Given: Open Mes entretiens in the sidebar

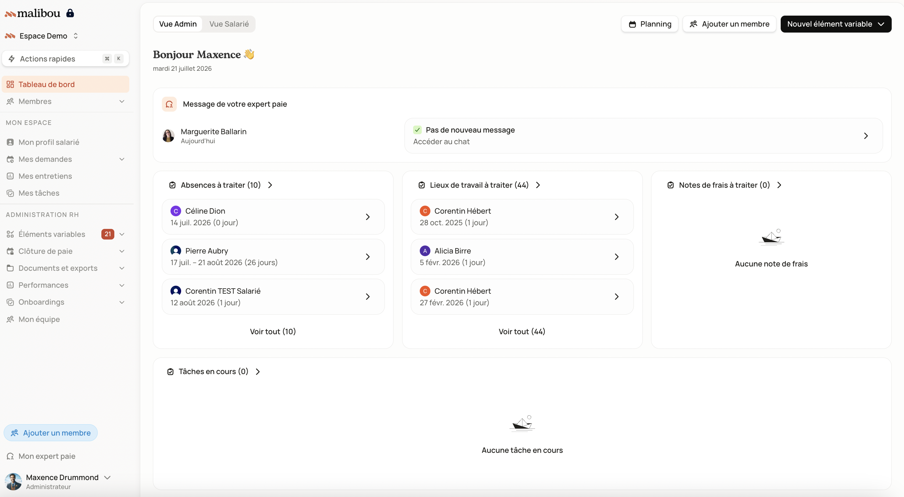Looking at the screenshot, I should click(x=45, y=176).
